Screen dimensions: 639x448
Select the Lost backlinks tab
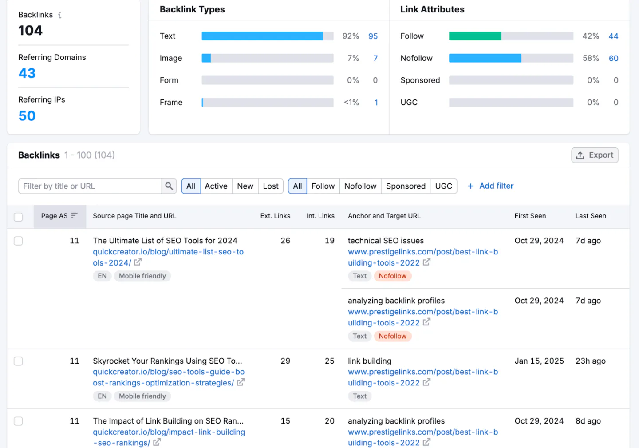point(271,186)
